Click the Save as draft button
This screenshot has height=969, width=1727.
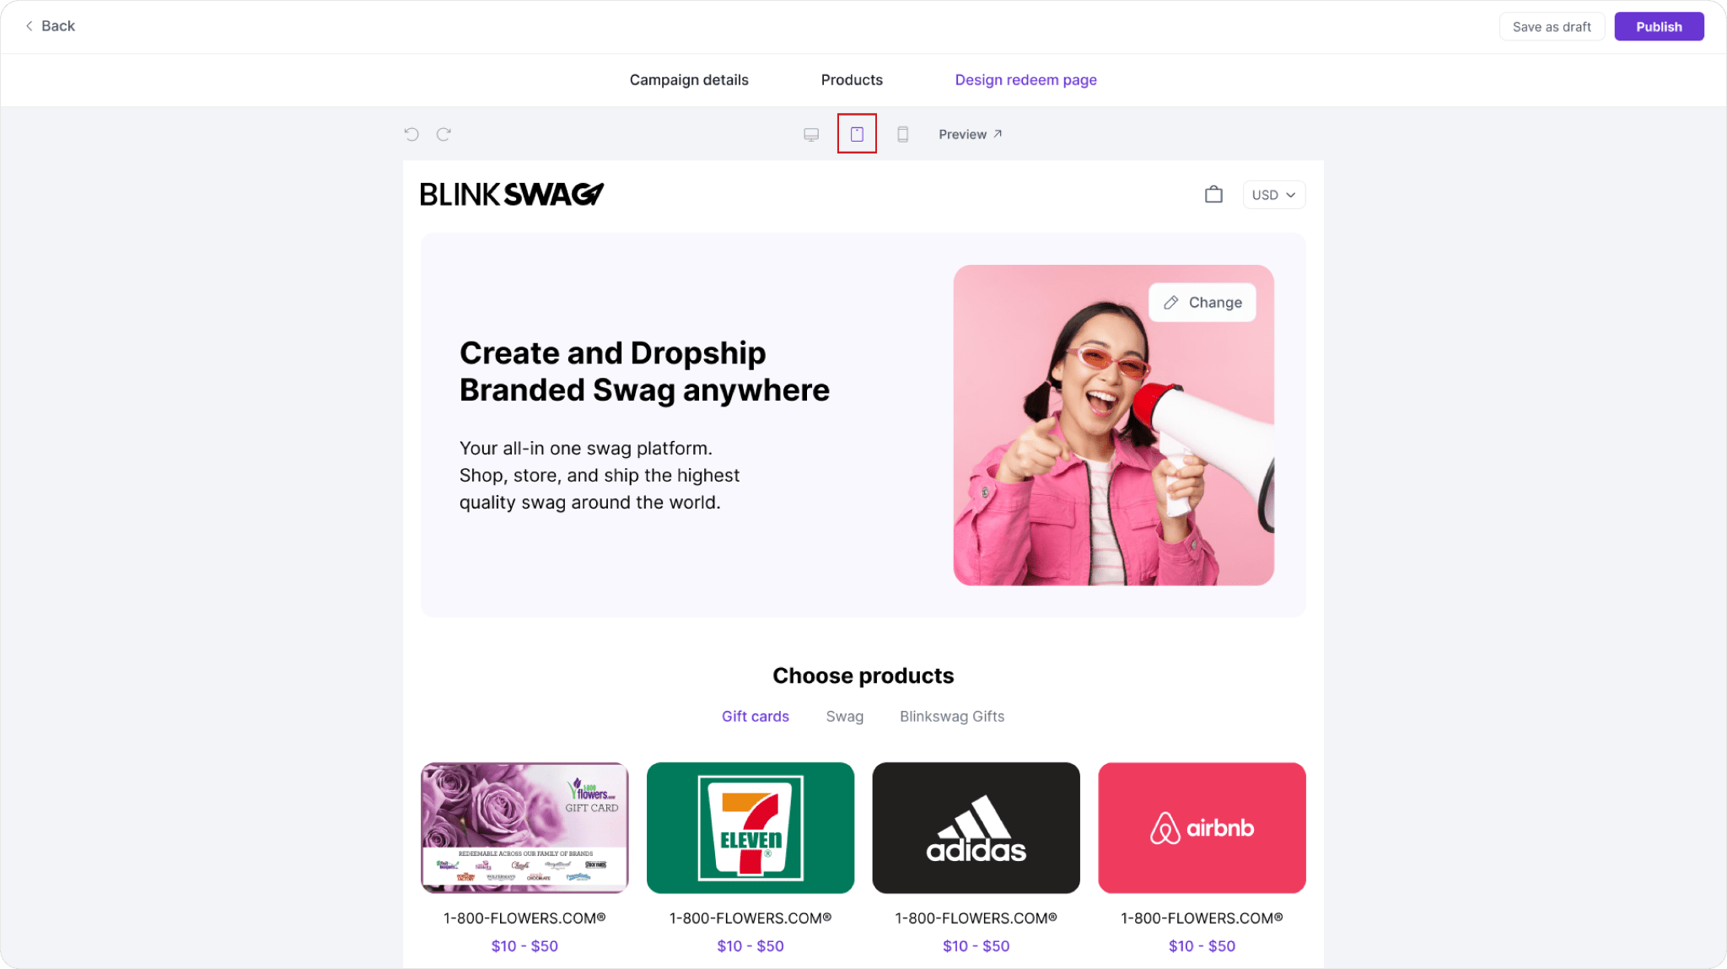pyautogui.click(x=1552, y=26)
